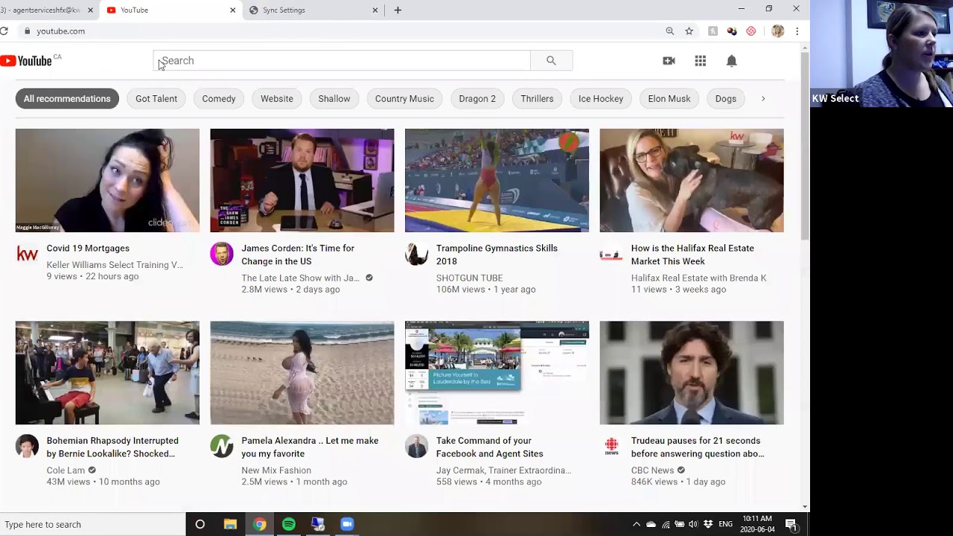Open the New Mix Fashion channel avatar

click(222, 447)
